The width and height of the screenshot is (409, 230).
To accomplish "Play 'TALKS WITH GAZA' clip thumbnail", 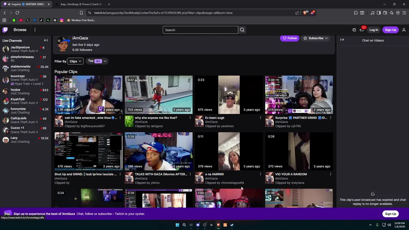I will pyautogui.click(x=159, y=151).
